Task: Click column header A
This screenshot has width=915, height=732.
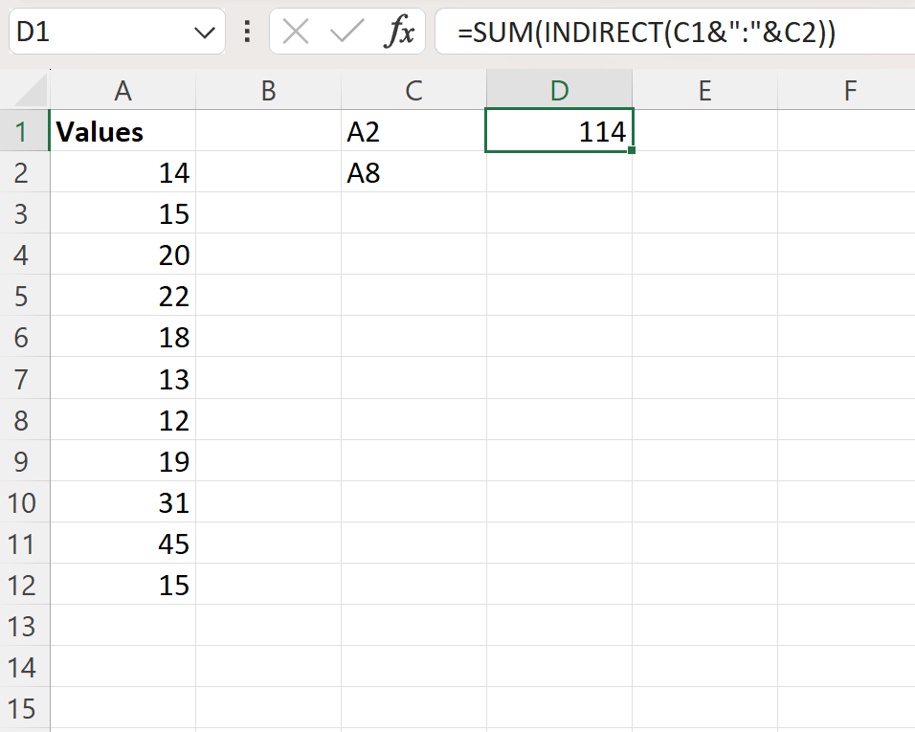Action: coord(123,89)
